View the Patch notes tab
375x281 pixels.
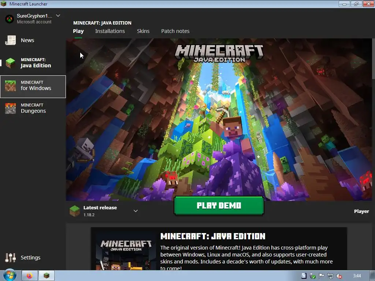point(175,31)
